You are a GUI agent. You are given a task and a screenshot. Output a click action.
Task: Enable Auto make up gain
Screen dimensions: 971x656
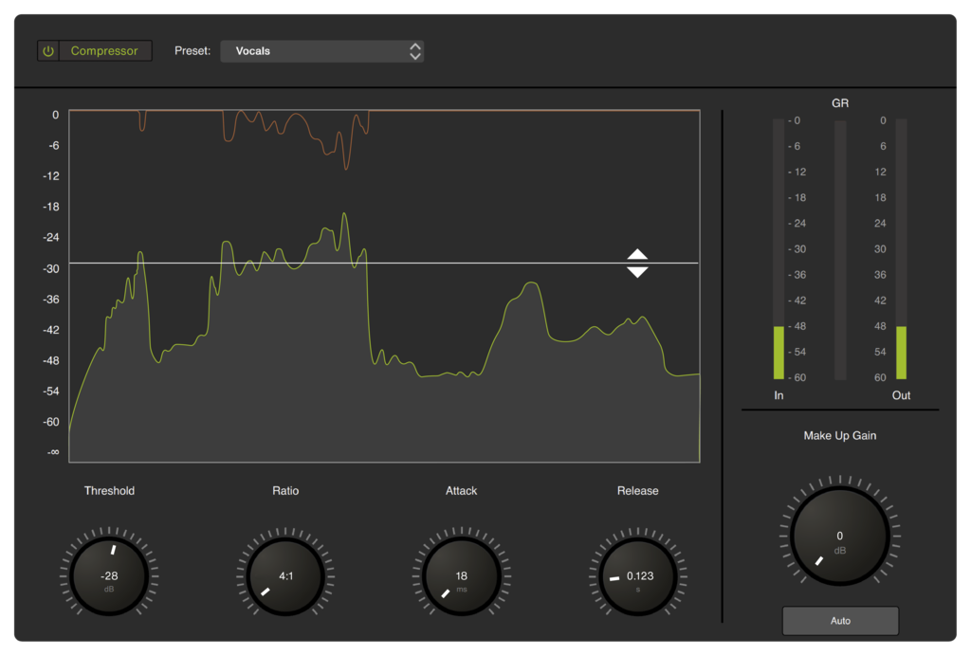(840, 621)
